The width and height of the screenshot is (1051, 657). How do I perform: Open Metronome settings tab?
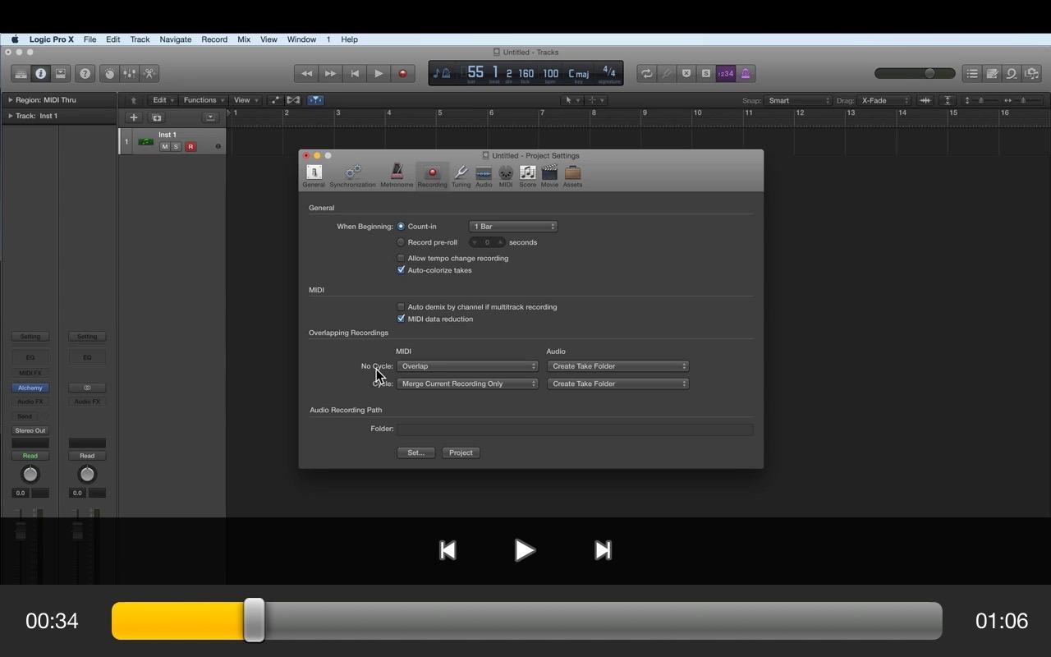[397, 176]
